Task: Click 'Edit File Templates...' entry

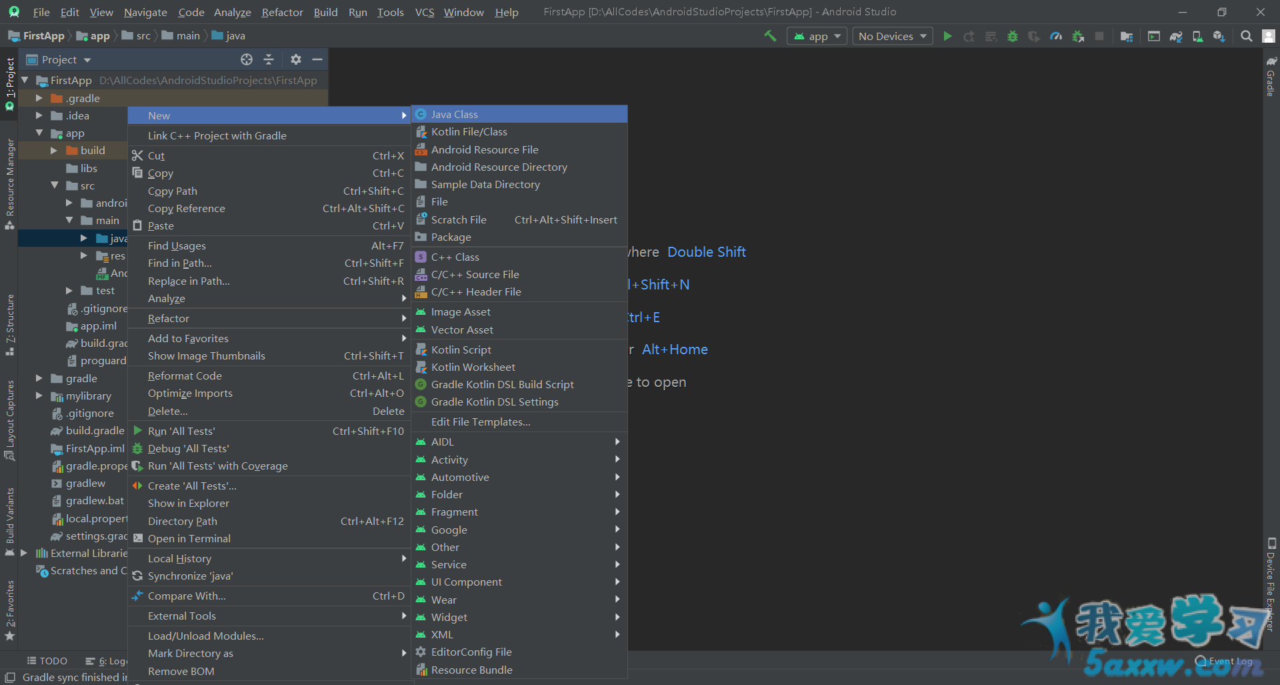Action: (x=519, y=422)
